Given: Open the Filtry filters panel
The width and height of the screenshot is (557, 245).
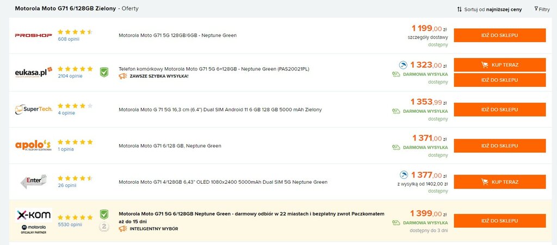Looking at the screenshot, I should point(542,9).
